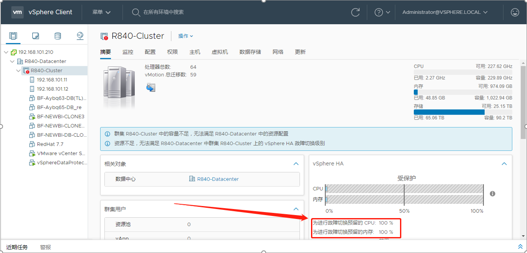The image size is (527, 253).
Task: Collapse the 相关对象 panel
Action: tap(296, 164)
